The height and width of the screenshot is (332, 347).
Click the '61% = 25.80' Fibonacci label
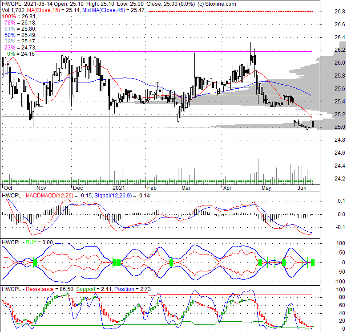[20, 29]
